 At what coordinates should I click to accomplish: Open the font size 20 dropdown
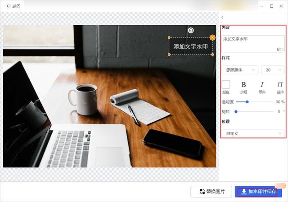(274, 70)
